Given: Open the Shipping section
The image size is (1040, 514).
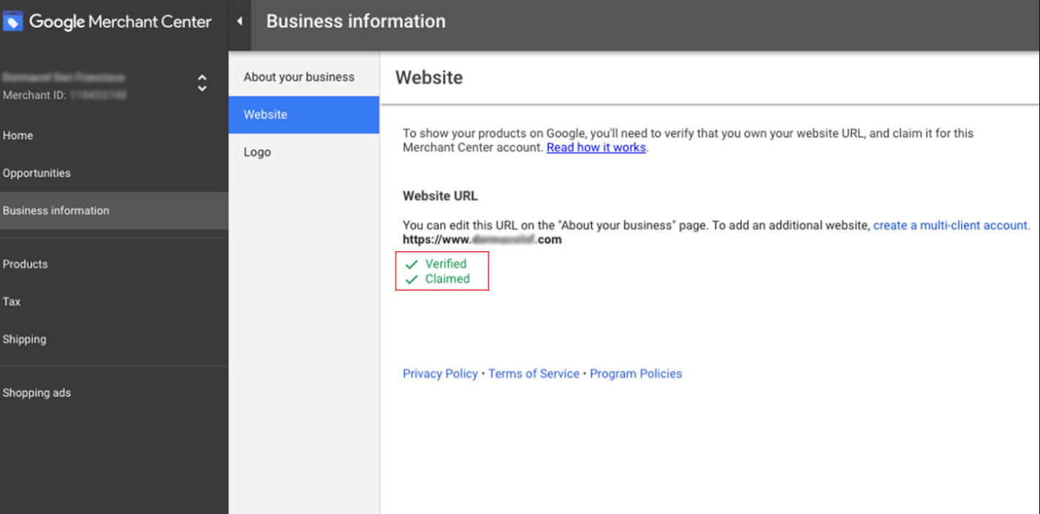Looking at the screenshot, I should coord(24,340).
